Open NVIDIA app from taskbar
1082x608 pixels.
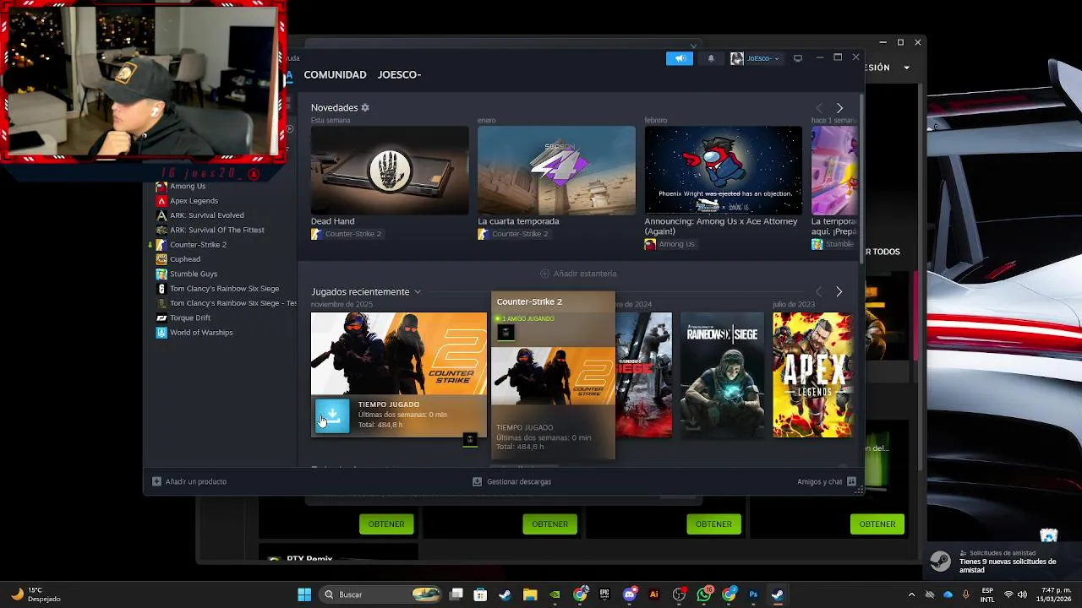click(555, 594)
